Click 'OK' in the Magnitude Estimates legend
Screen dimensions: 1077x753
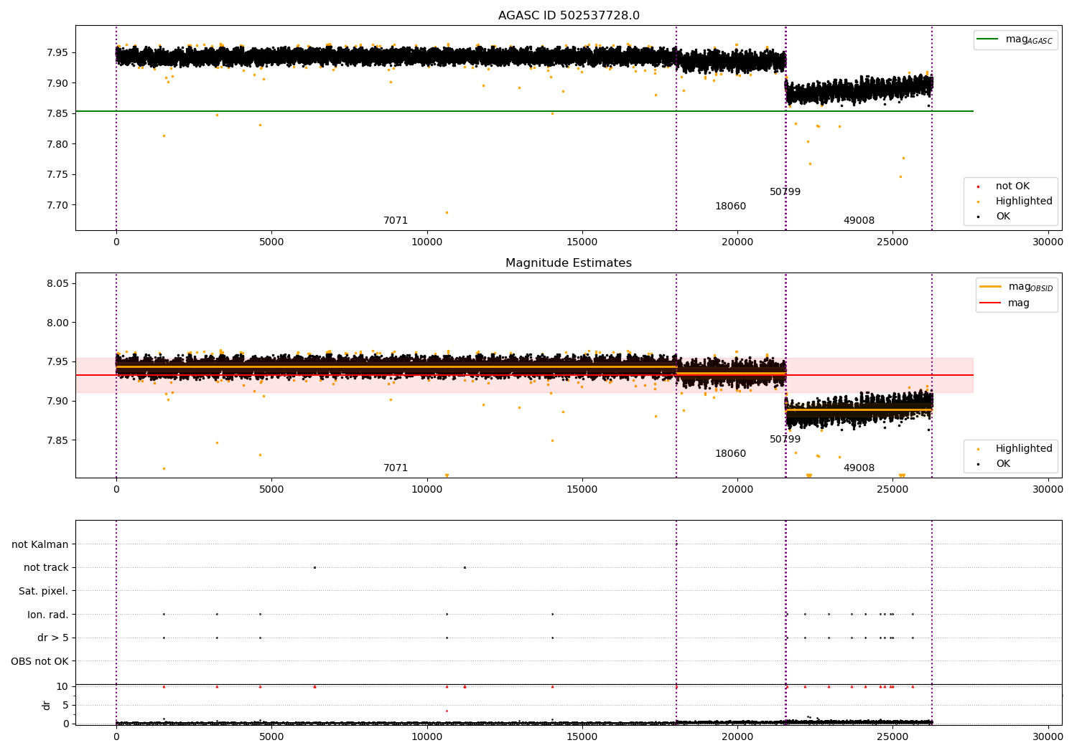pyautogui.click(x=1002, y=464)
